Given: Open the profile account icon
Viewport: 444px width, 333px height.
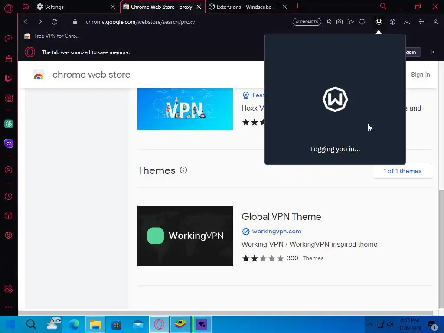Looking at the screenshot, I should point(435,22).
